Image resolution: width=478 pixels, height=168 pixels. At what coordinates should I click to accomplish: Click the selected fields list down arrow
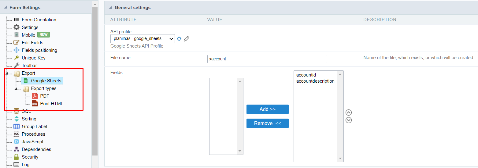340,159
